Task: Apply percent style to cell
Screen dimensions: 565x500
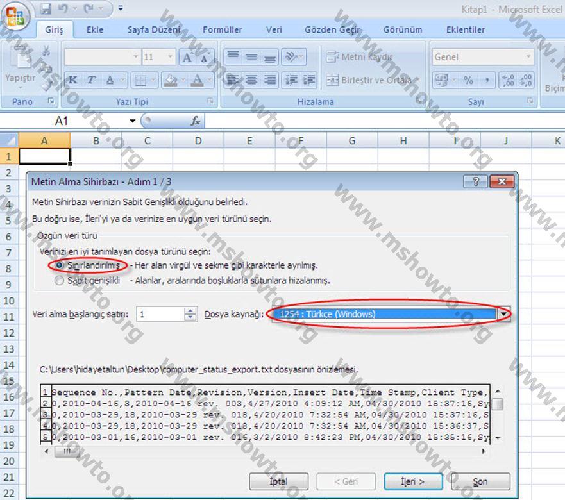Action: click(x=468, y=80)
